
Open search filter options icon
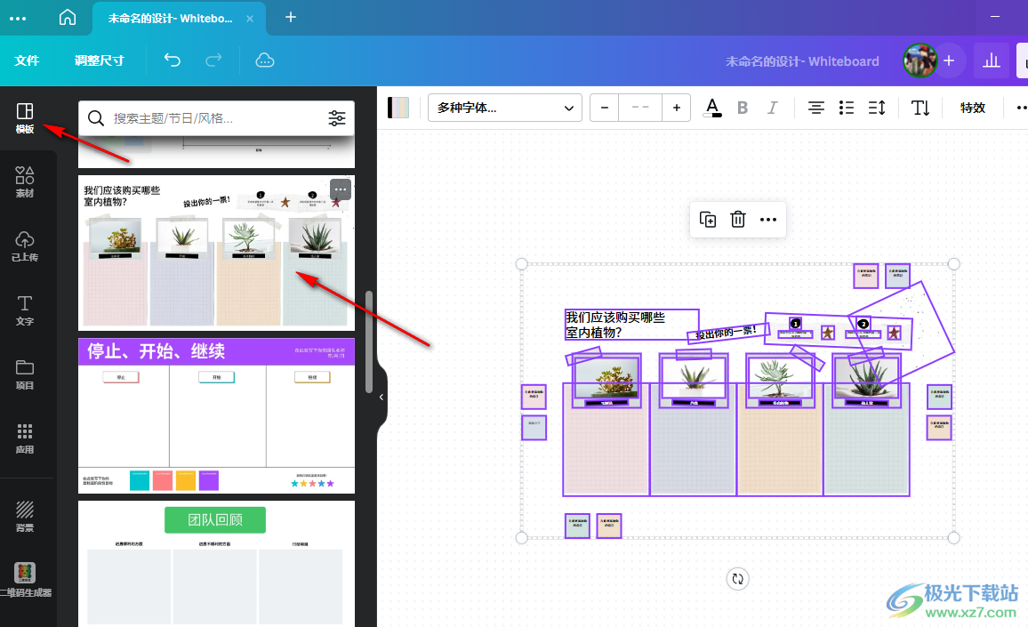337,118
